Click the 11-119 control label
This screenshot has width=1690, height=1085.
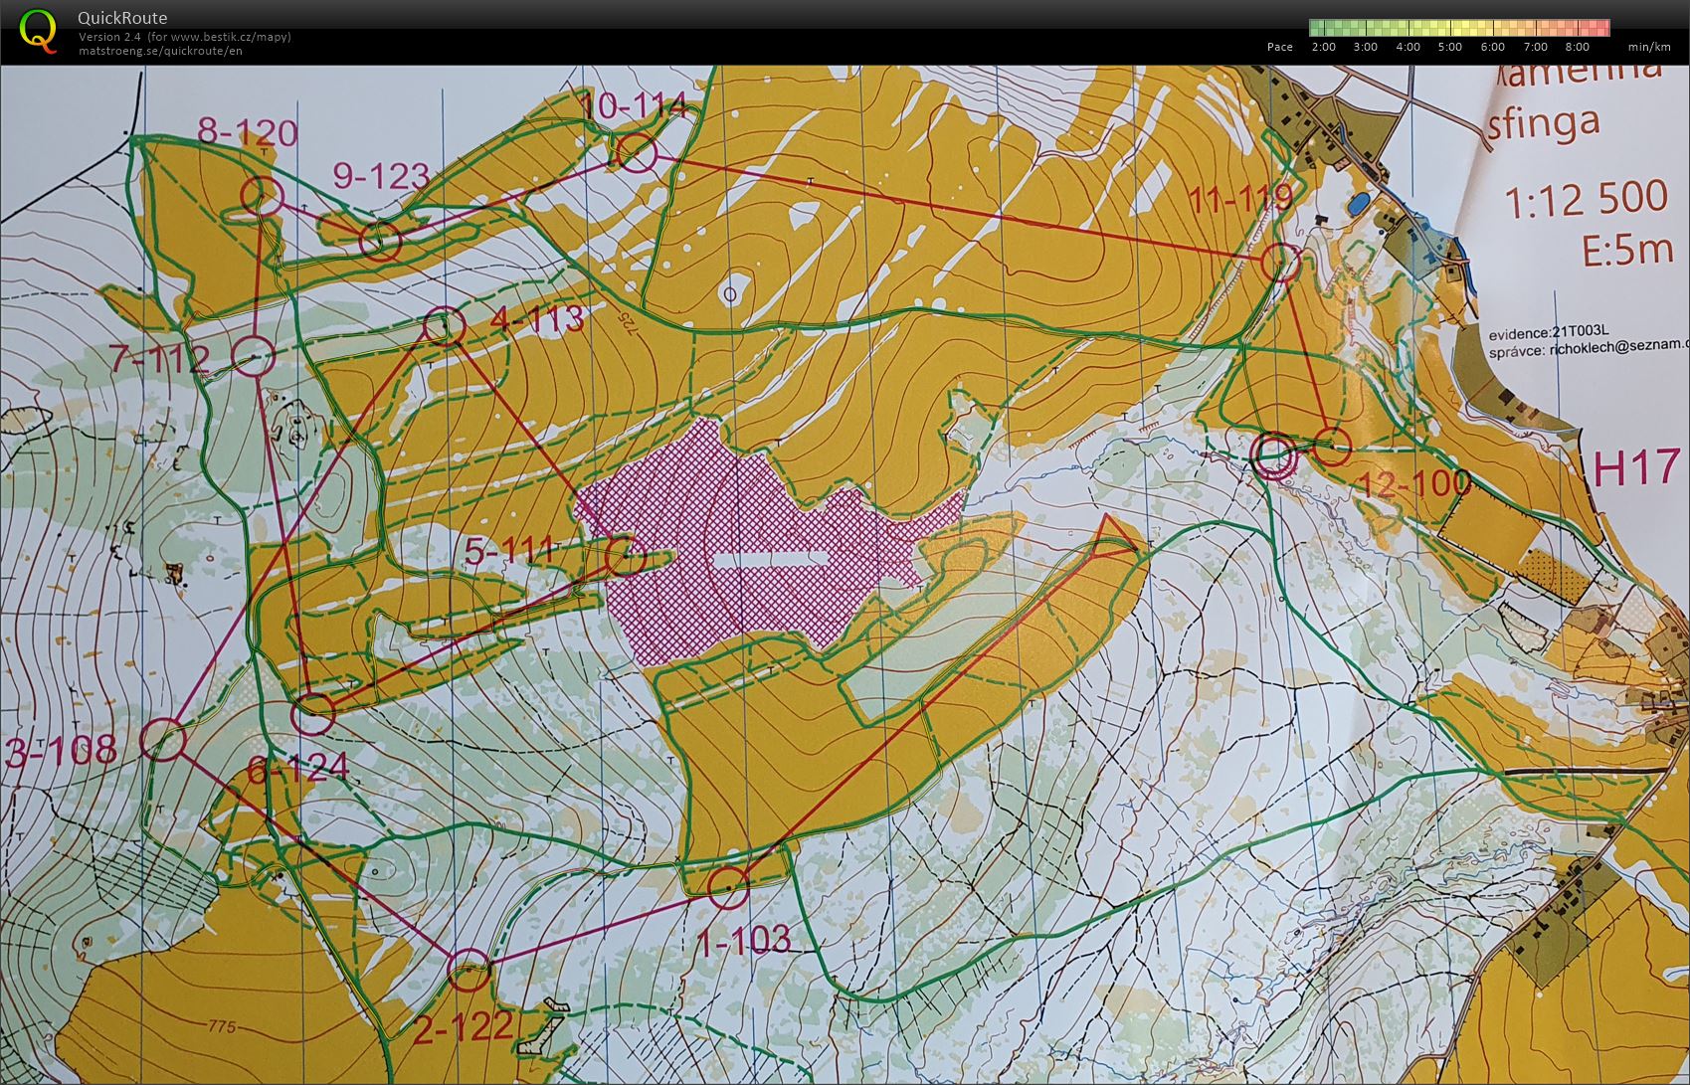coord(1240,198)
